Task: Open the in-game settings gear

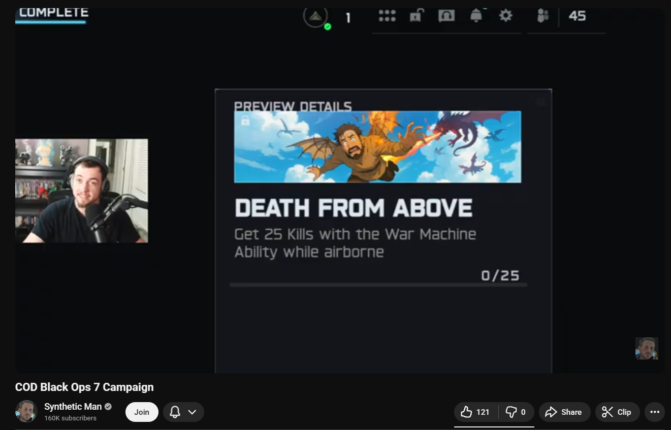Action: pos(505,16)
